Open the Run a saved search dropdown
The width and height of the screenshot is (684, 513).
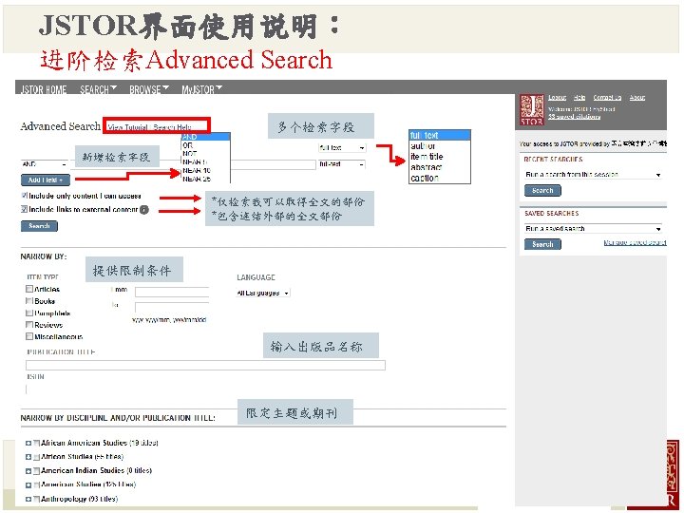click(x=593, y=229)
